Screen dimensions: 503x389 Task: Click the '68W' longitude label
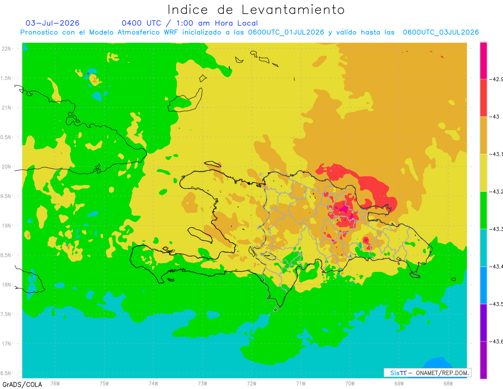pos(448,383)
